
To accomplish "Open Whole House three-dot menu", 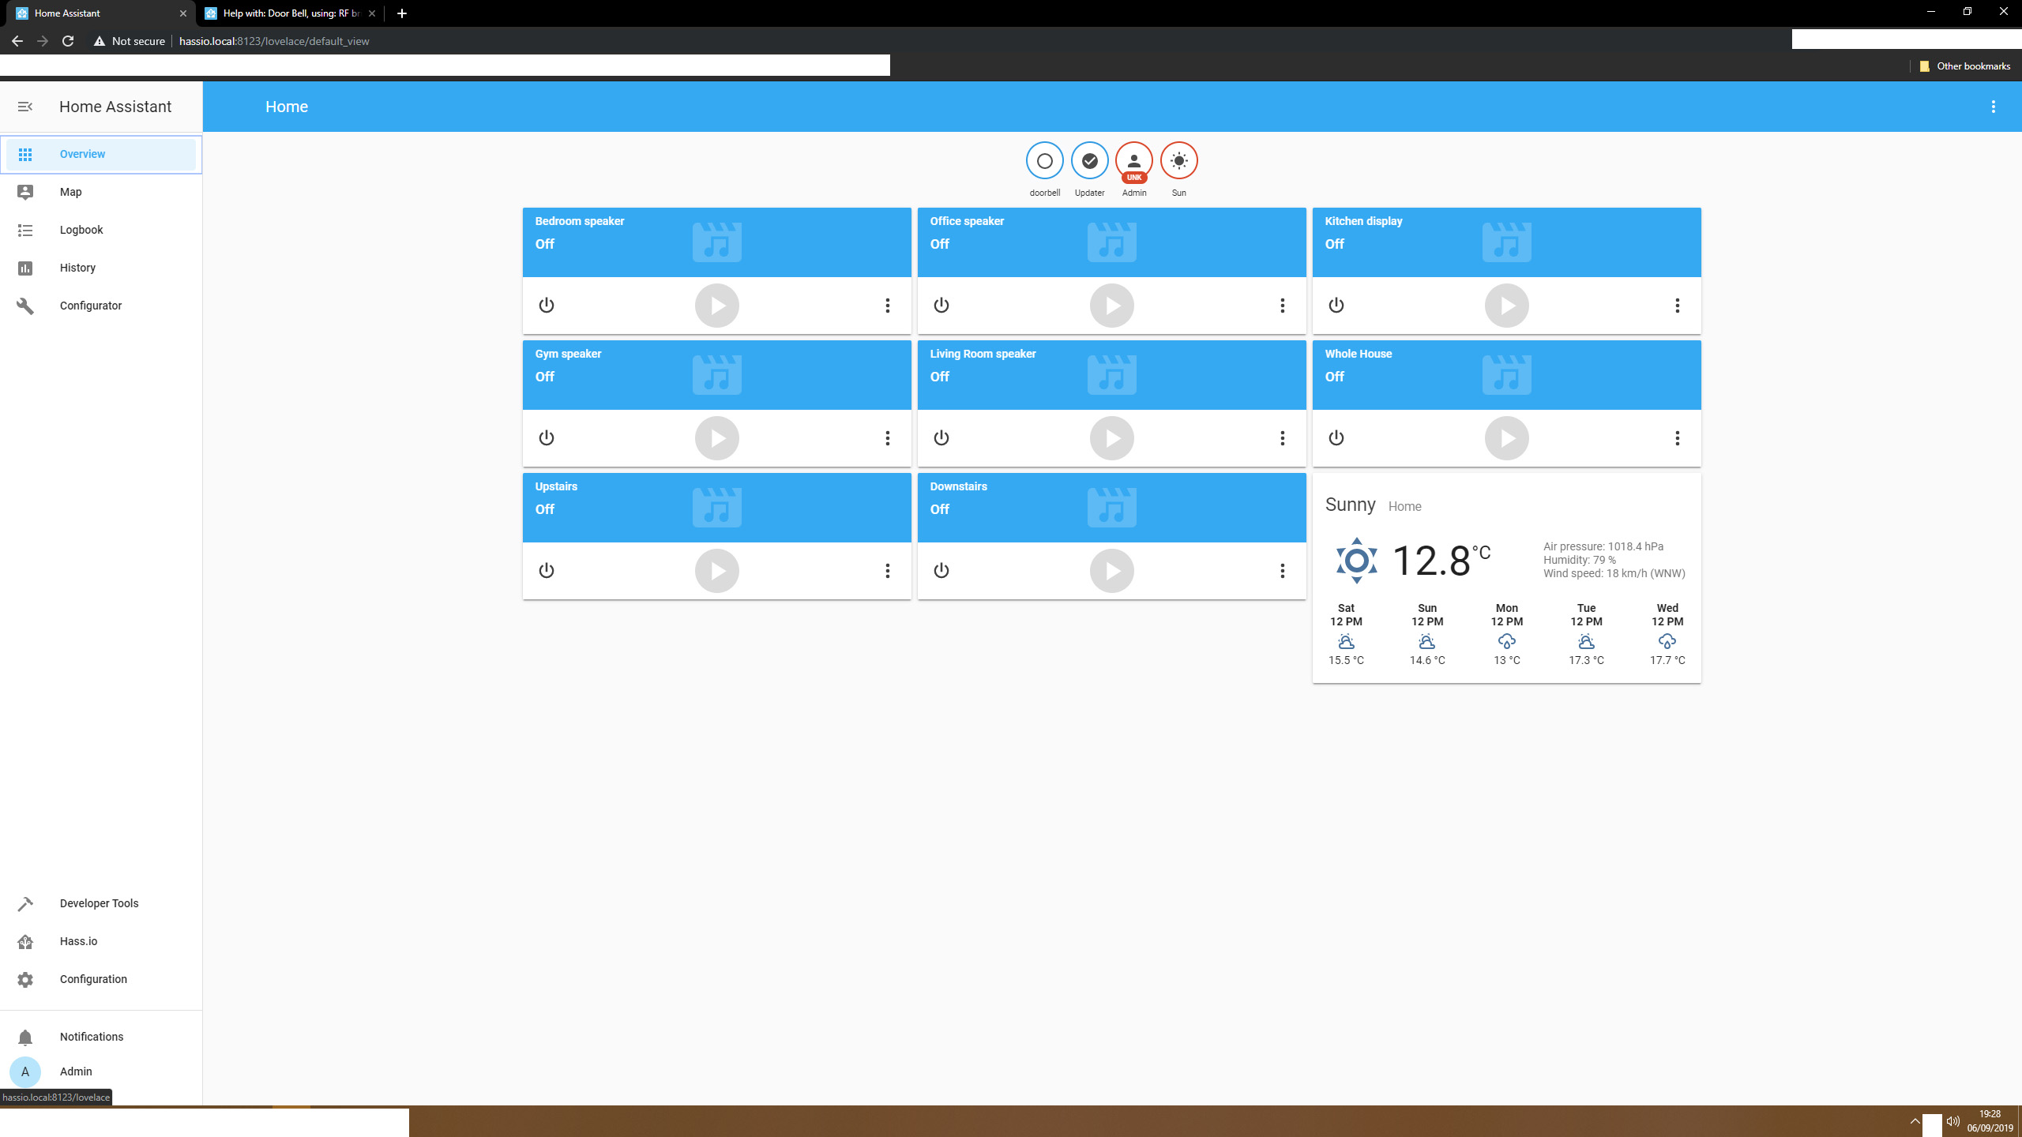I will [x=1677, y=438].
